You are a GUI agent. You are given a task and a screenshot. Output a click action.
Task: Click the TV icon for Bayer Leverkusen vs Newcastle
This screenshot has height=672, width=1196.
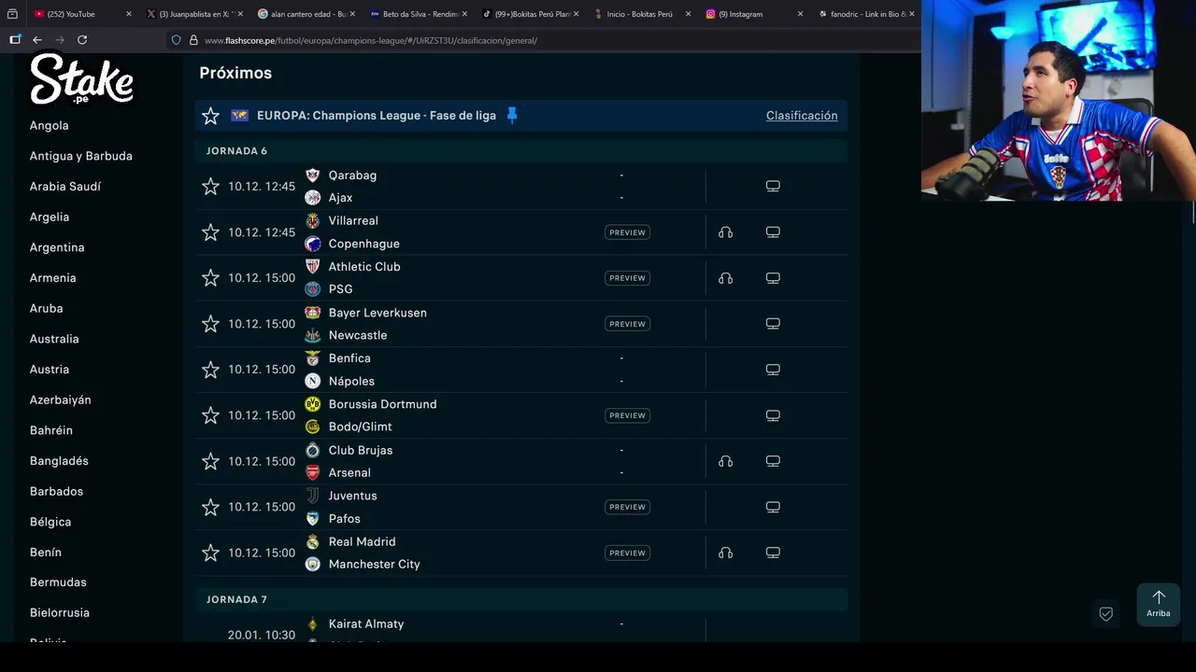click(773, 324)
